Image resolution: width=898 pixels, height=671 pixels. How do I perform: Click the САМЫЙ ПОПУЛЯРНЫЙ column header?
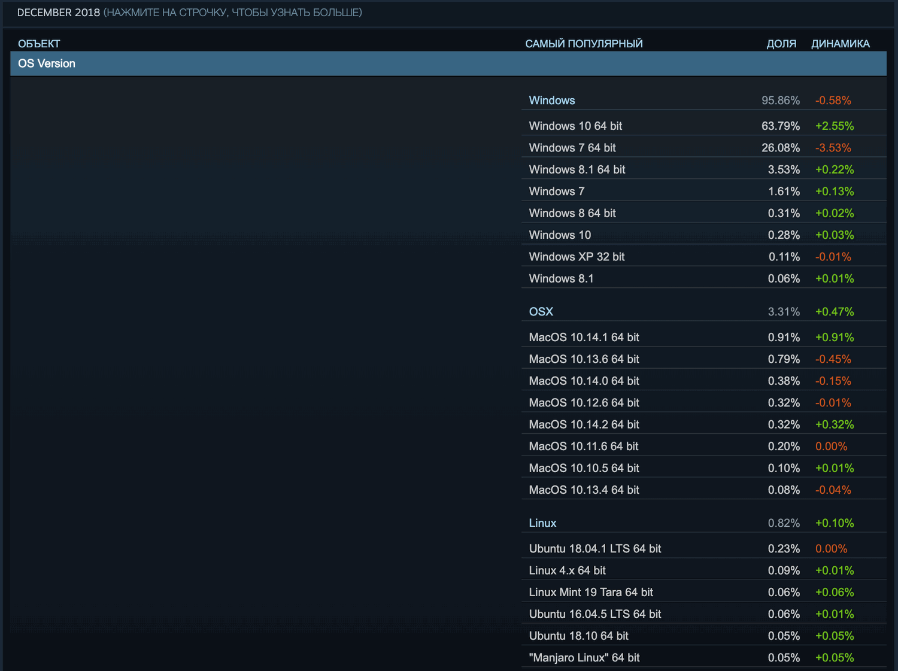(584, 43)
